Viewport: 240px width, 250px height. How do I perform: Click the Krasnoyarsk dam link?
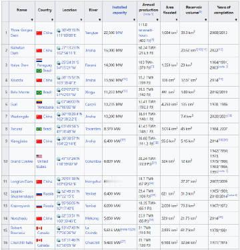pos(20,206)
